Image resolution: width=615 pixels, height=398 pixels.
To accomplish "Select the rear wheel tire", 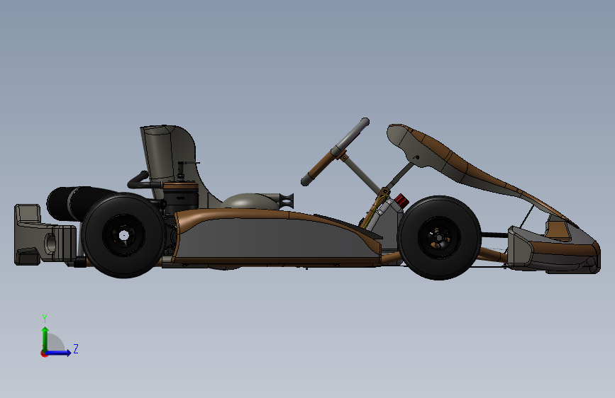I will [123, 235].
